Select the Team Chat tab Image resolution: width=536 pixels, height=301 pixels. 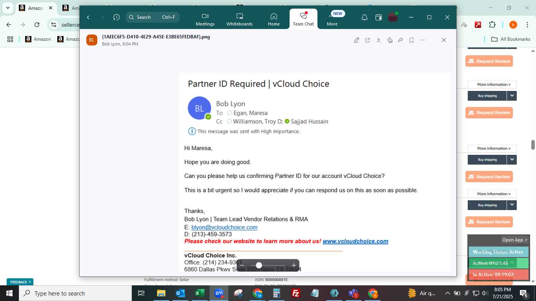coord(303,19)
